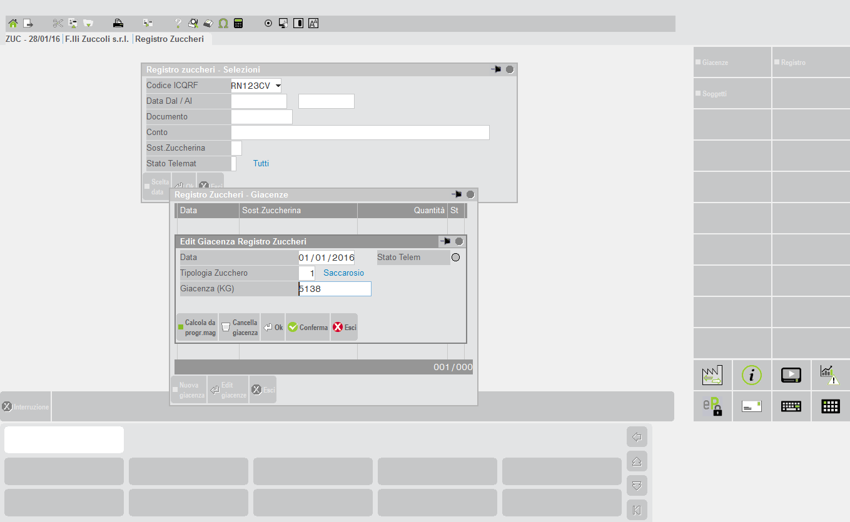The image size is (850, 522).
Task: Open the question mark help icon
Action: tap(178, 24)
